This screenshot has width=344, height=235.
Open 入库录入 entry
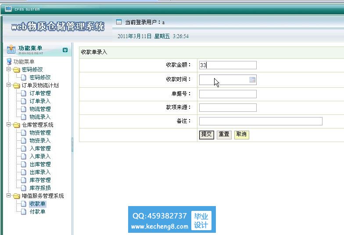coord(40,156)
